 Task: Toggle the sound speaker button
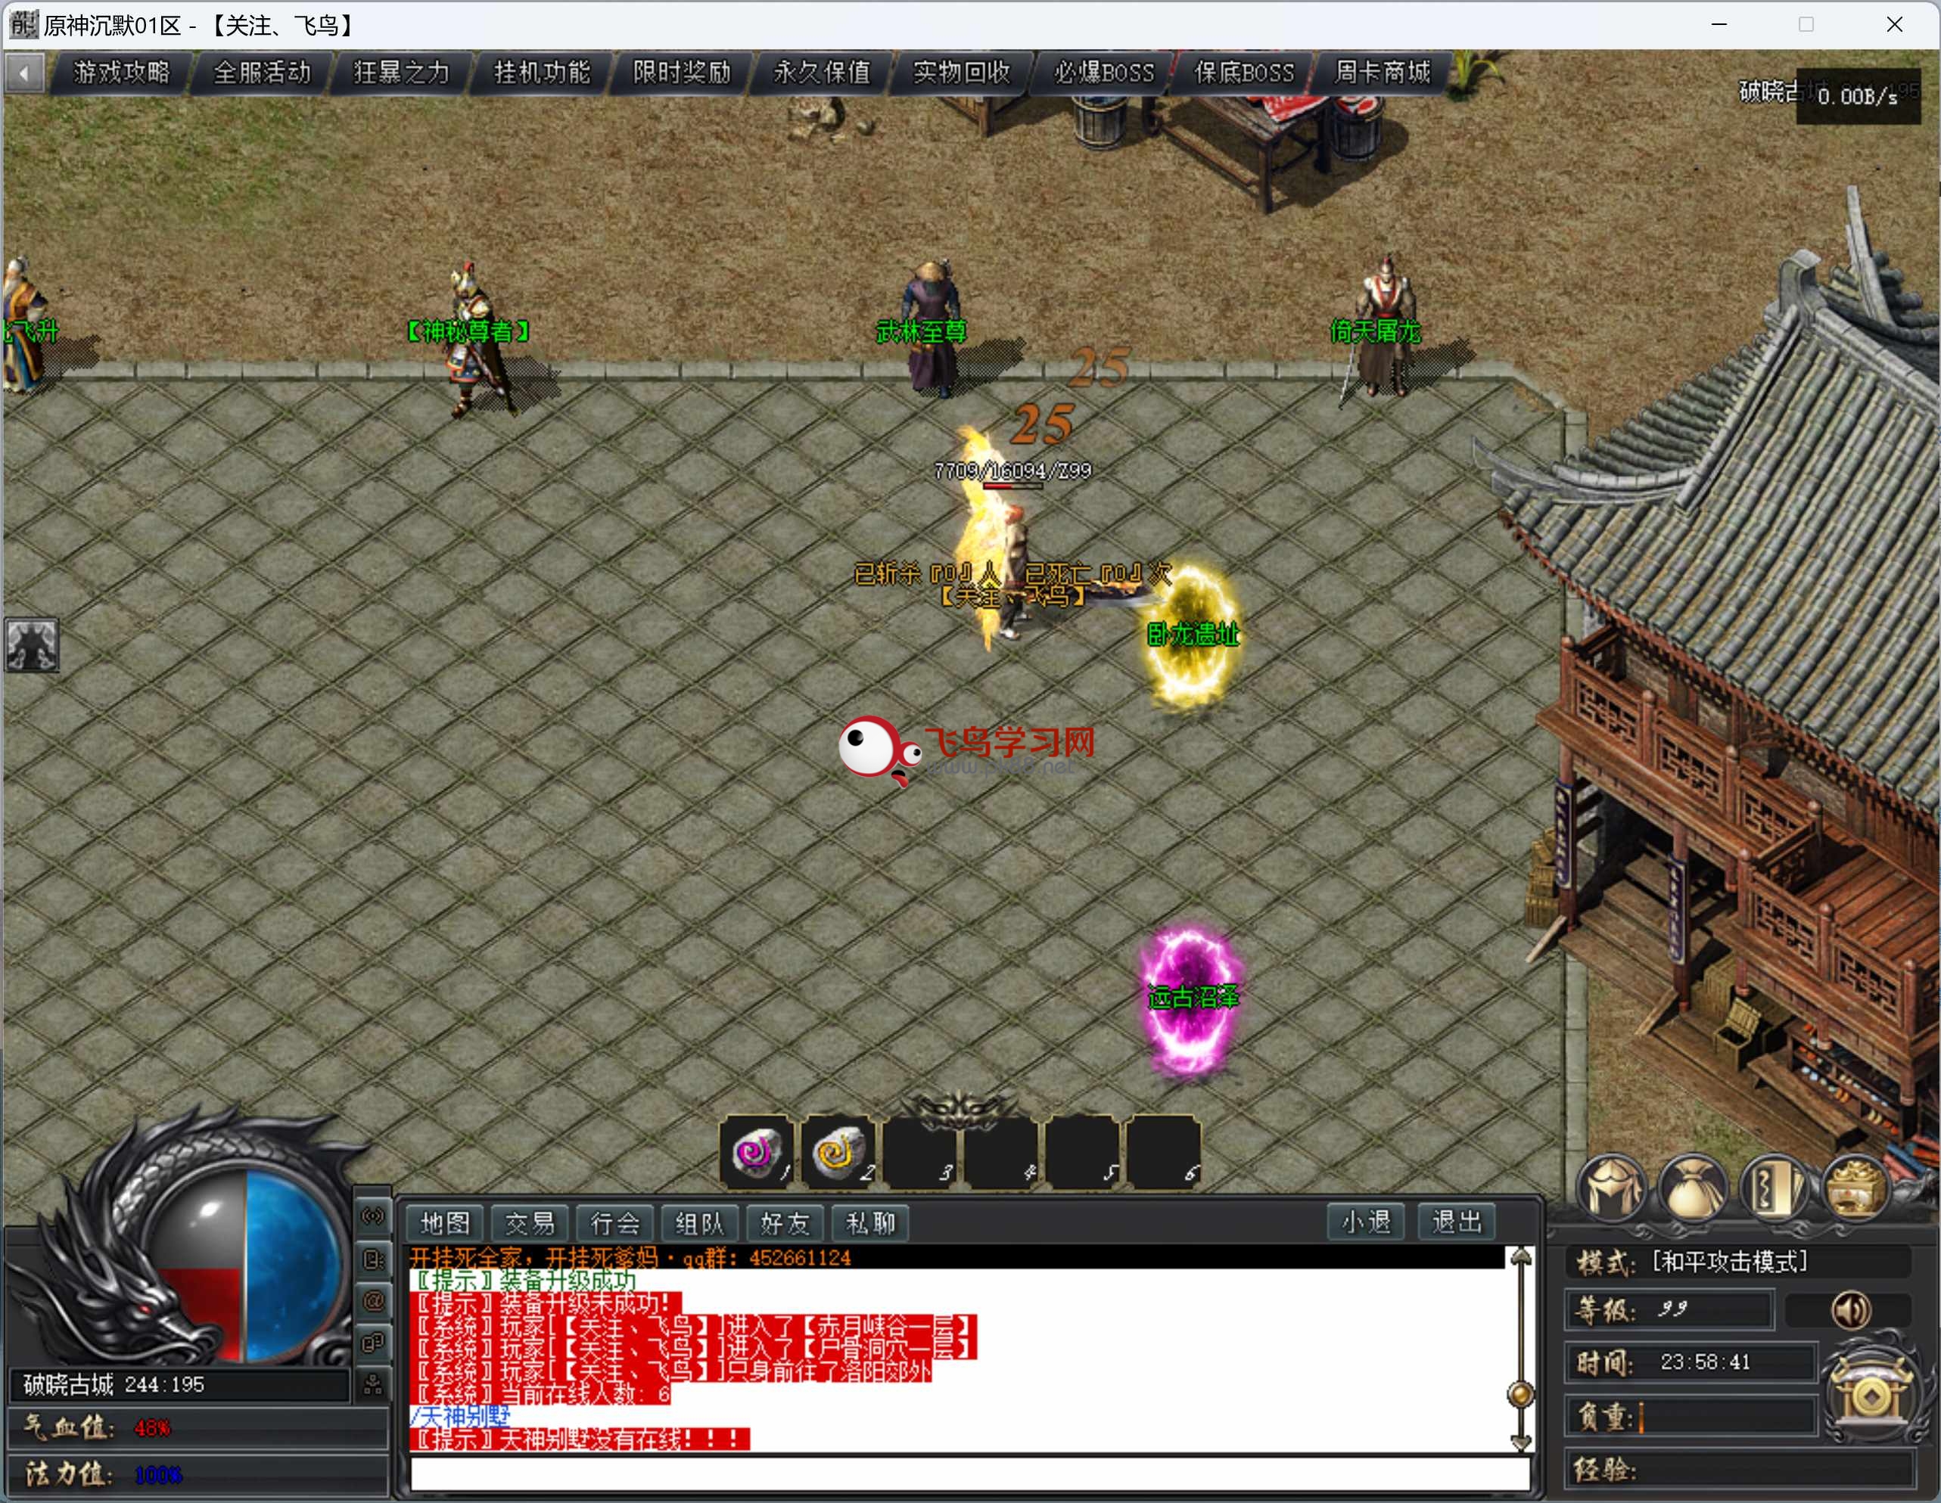point(1850,1310)
